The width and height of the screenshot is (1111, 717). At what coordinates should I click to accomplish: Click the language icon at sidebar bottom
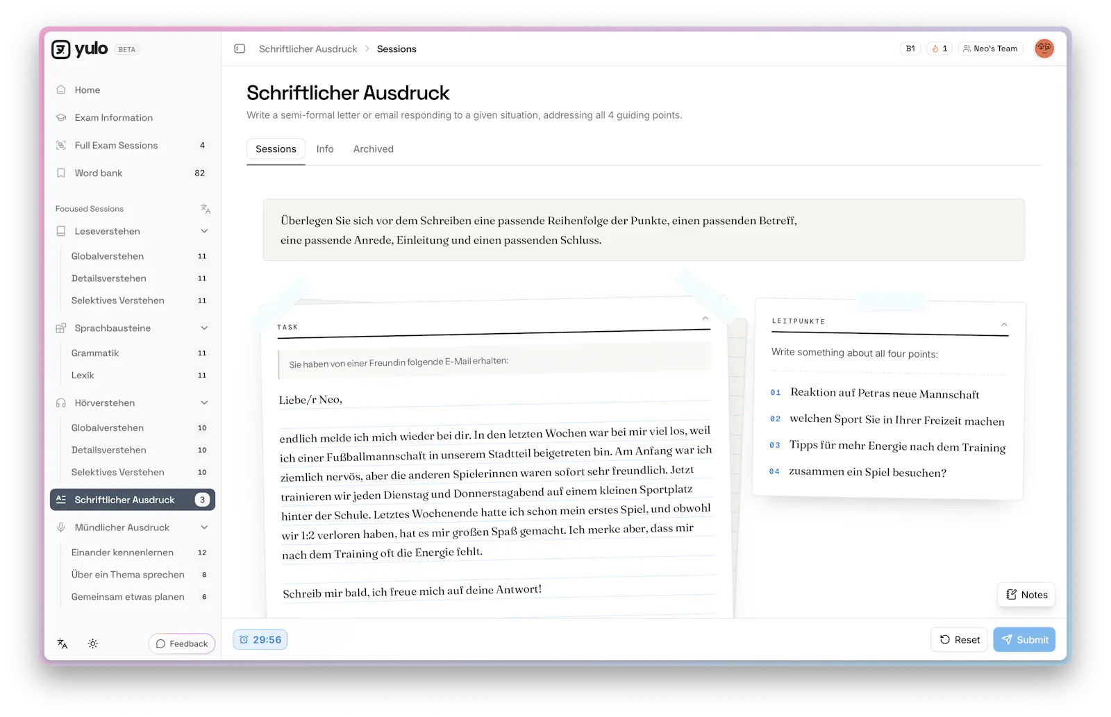[x=62, y=643]
